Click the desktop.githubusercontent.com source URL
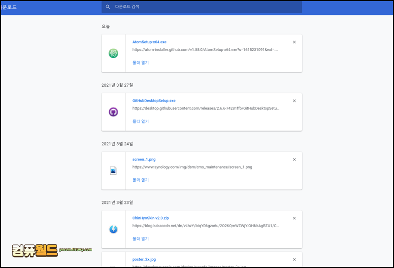The height and width of the screenshot is (268, 394). pyautogui.click(x=206, y=108)
